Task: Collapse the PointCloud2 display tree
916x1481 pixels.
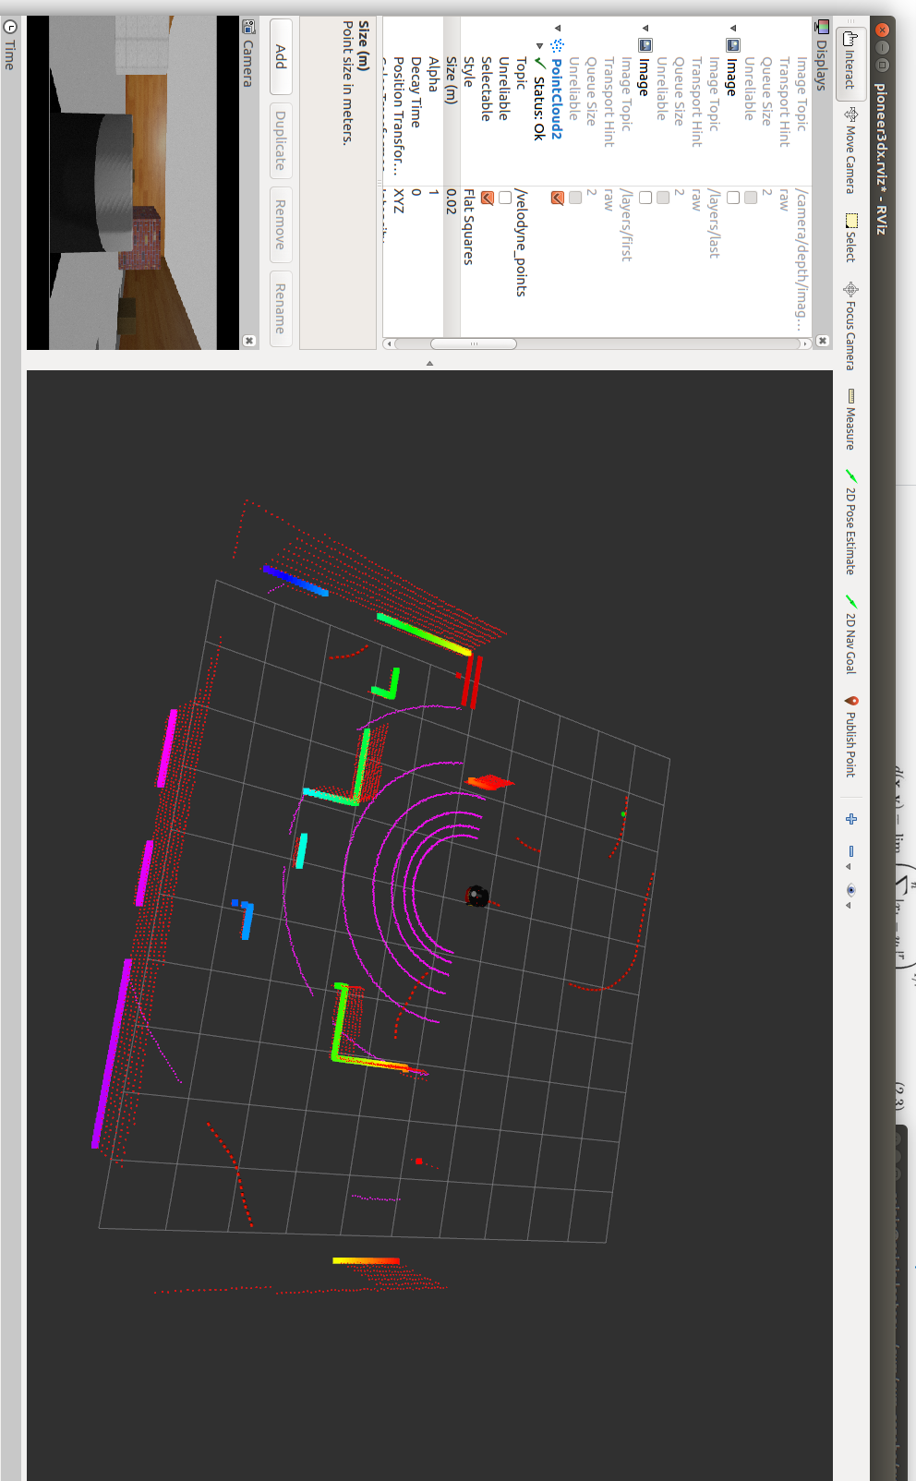Action: coord(557,28)
